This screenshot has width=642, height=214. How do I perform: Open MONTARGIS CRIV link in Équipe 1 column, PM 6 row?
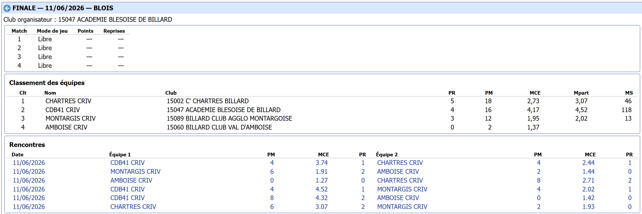tap(135, 172)
